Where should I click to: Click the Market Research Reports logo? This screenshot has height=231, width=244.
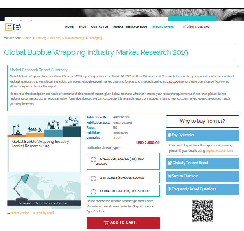pos(13,27)
